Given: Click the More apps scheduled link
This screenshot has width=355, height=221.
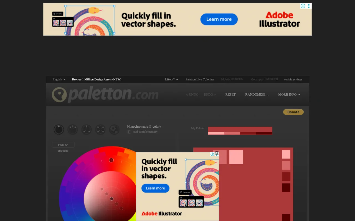Looking at the screenshot, I should pyautogui.click(x=264, y=79).
